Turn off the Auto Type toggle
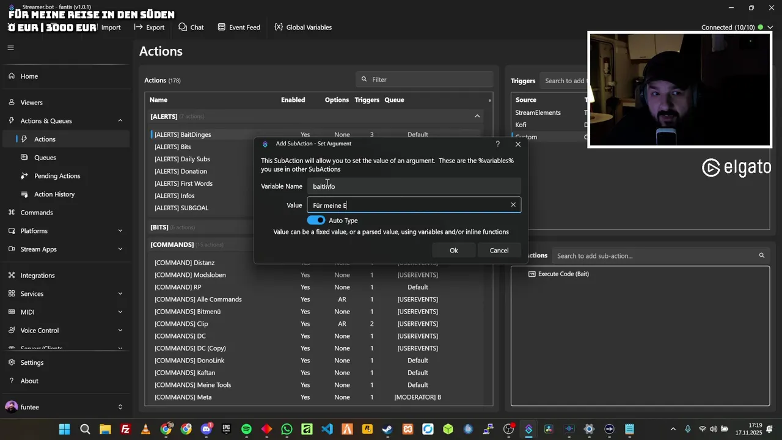This screenshot has width=782, height=440. point(316,220)
